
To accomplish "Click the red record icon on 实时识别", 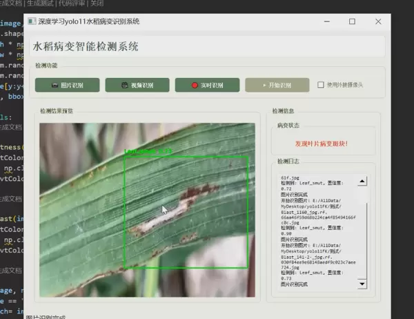I will pyautogui.click(x=197, y=86).
